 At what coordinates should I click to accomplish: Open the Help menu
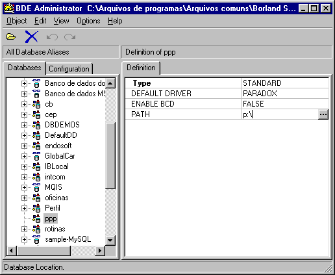115,21
